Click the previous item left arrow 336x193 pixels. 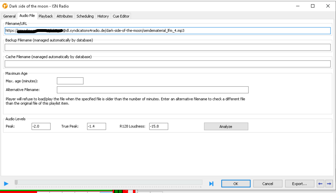click(x=320, y=184)
